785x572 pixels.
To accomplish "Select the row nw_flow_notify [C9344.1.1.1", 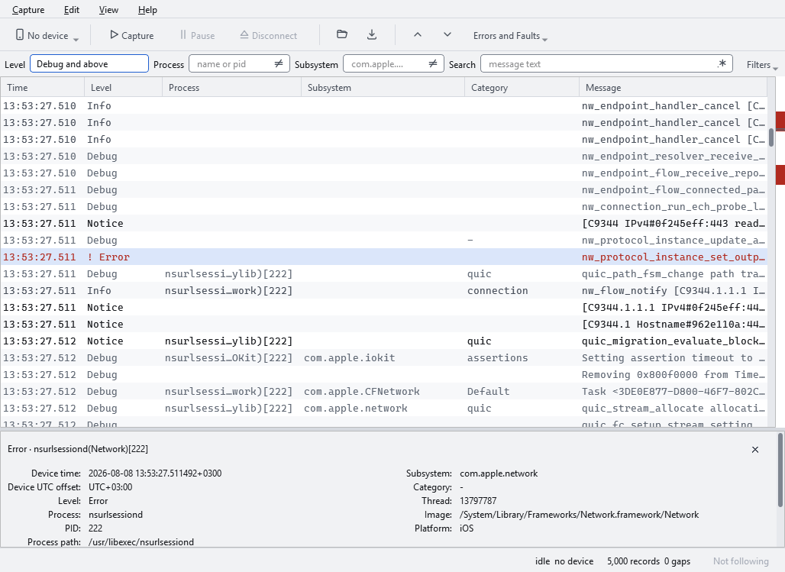I will (383, 290).
